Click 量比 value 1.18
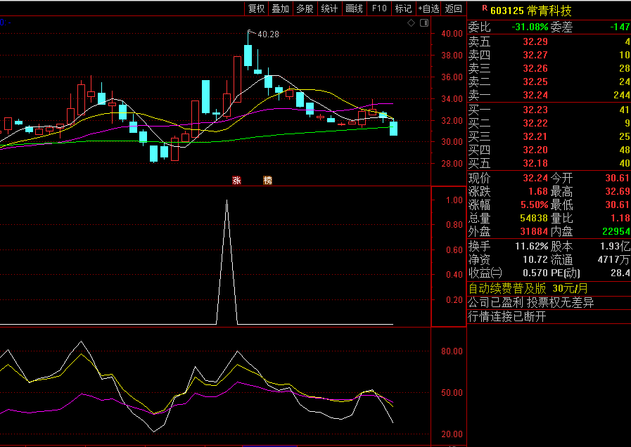The image size is (631, 447). point(620,218)
